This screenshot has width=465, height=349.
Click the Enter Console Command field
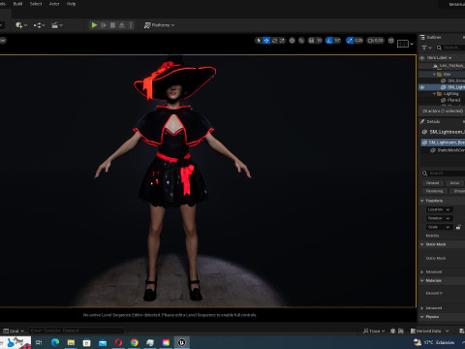[77, 331]
